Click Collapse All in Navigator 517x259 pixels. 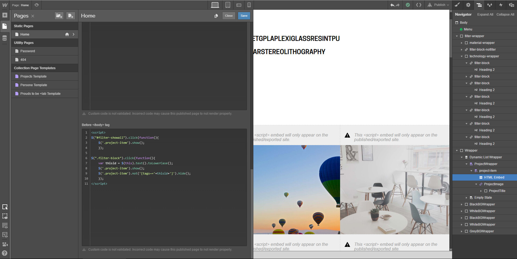[x=505, y=15]
